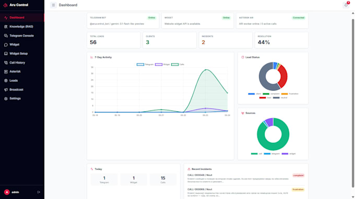Toggle the Calls series in chart legend
355x199 pixels.
click(177, 65)
